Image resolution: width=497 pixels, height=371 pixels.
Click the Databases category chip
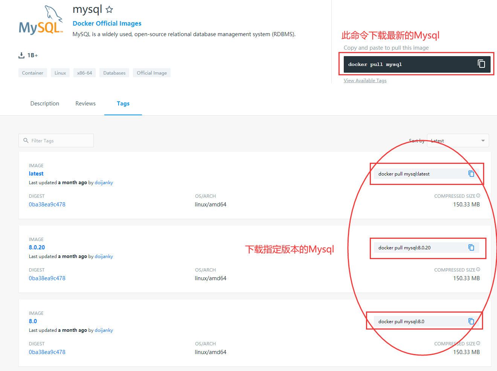click(x=114, y=73)
